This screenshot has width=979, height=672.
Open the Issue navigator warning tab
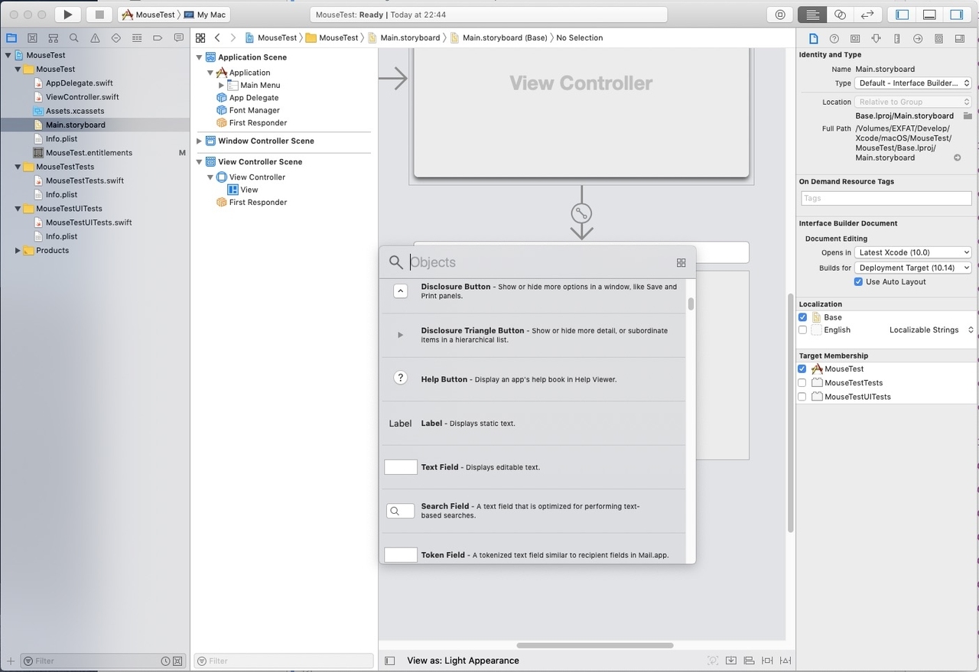tap(95, 37)
